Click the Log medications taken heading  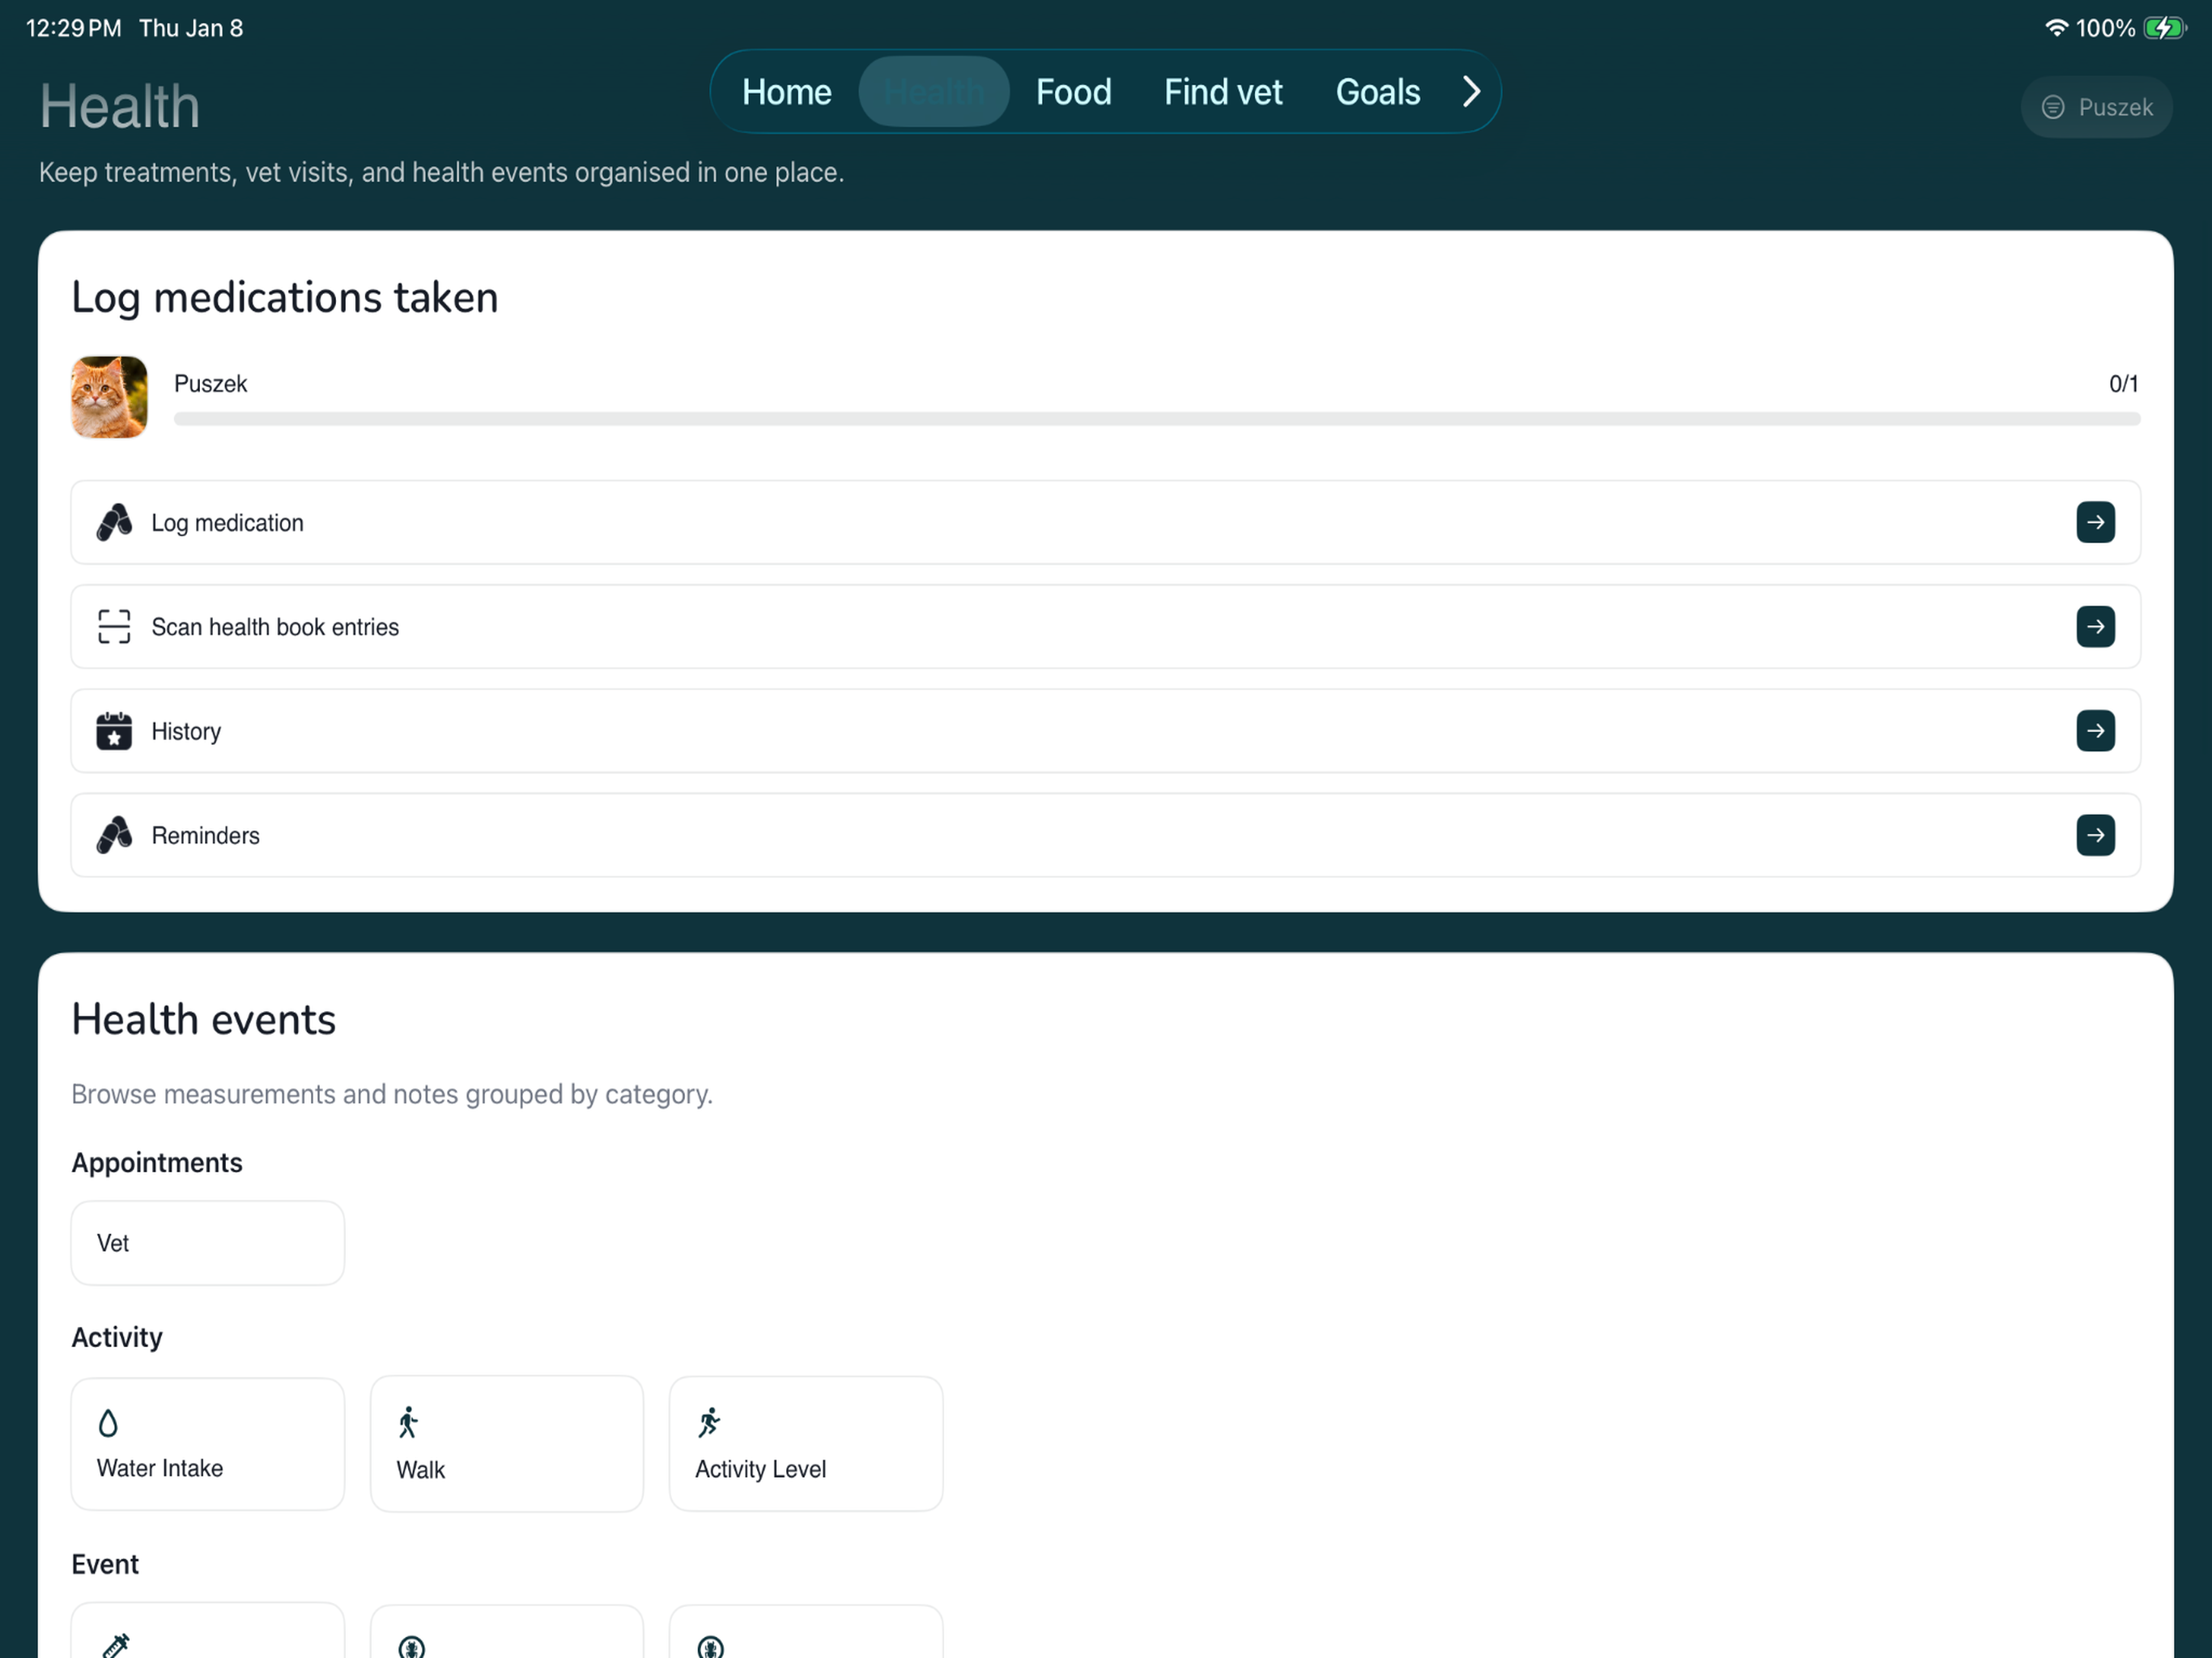tap(285, 298)
